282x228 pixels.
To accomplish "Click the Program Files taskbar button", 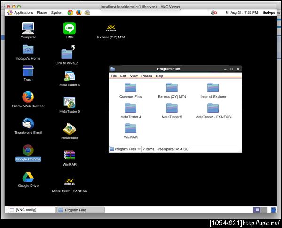I will [x=80, y=210].
